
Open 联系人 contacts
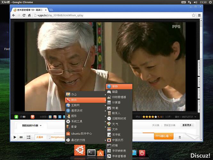(119, 113)
